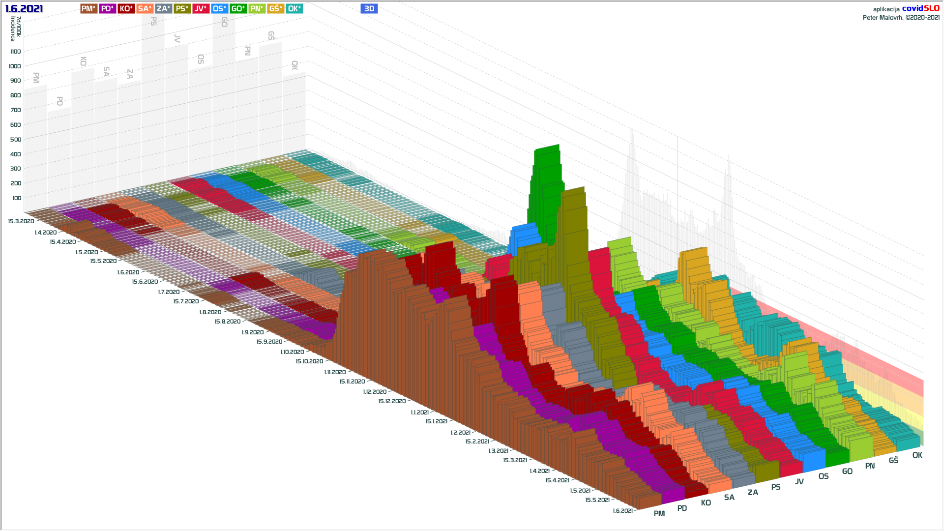Click the ZA* gray region button
The image size is (944, 531).
[163, 8]
